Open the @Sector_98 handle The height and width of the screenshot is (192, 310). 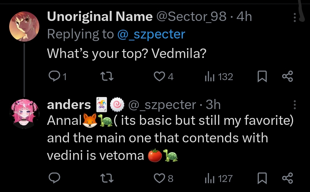click(191, 17)
